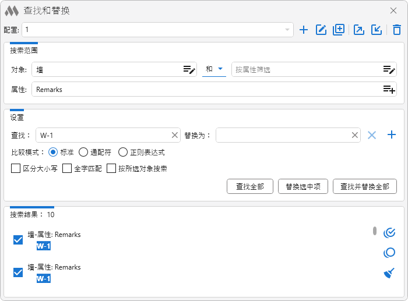Click the add property icon in Remarks field
This screenshot has width=408, height=301.
point(389,89)
